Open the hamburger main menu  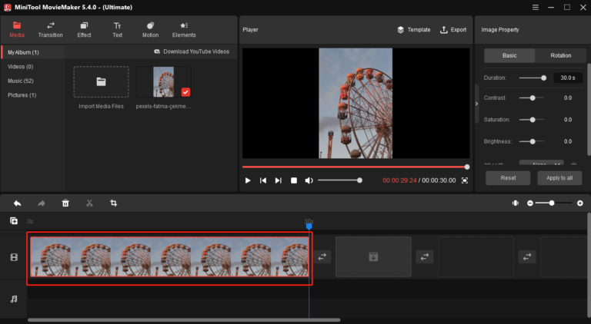click(x=536, y=8)
